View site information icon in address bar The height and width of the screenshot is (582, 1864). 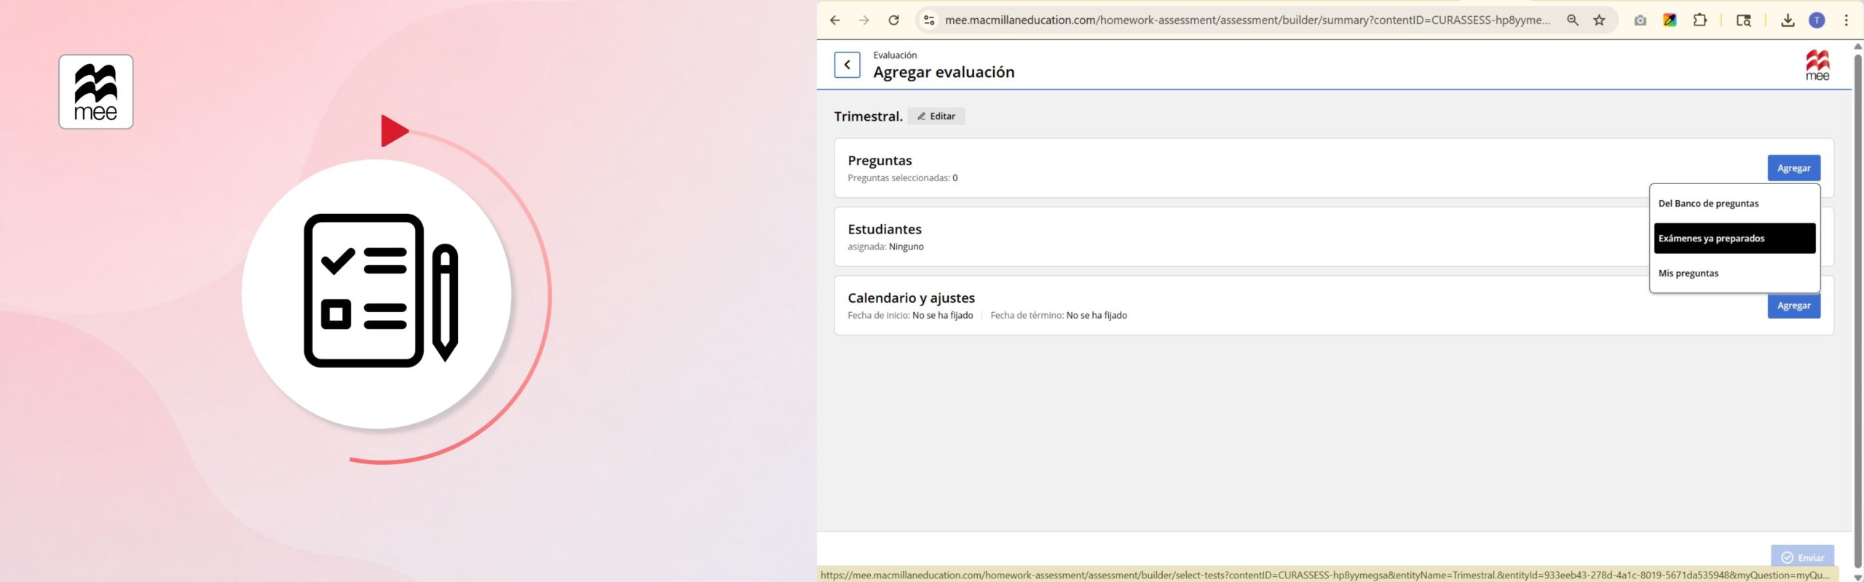(x=929, y=20)
